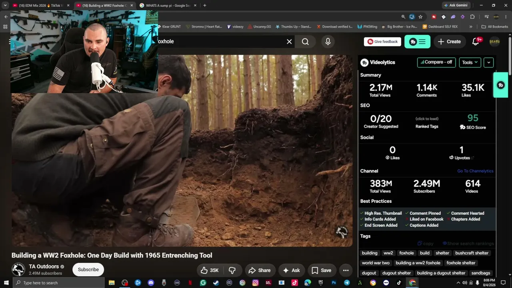
Task: Open the YouTube account avatar menu
Action: (x=495, y=42)
